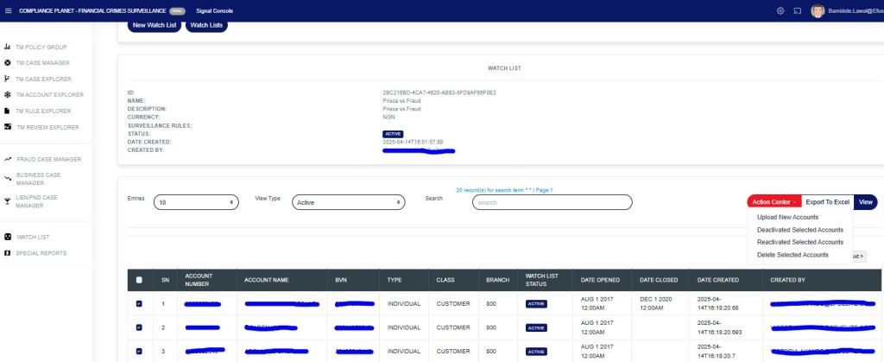Image resolution: width=884 pixels, height=362 pixels.
Task: Click the Export To Excel button
Action: click(827, 201)
